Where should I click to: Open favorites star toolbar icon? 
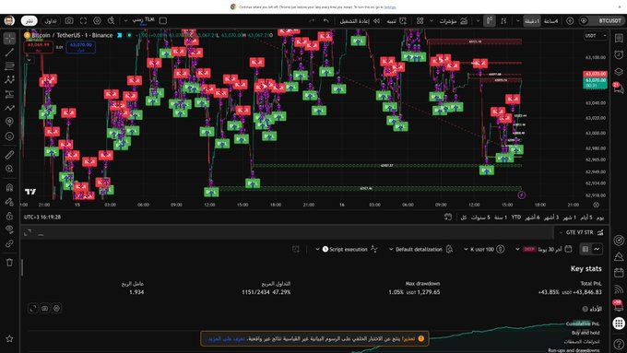[x=9, y=338]
